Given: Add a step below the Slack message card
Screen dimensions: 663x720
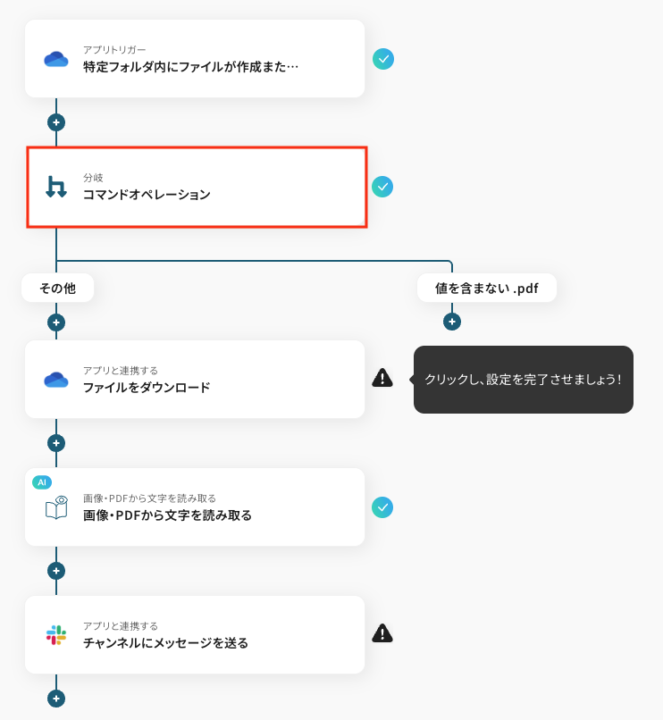Looking at the screenshot, I should click(x=56, y=699).
